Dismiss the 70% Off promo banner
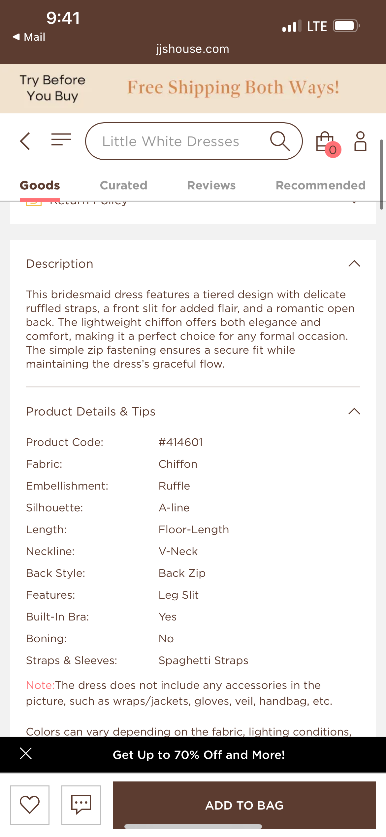386x837 pixels. click(x=25, y=754)
